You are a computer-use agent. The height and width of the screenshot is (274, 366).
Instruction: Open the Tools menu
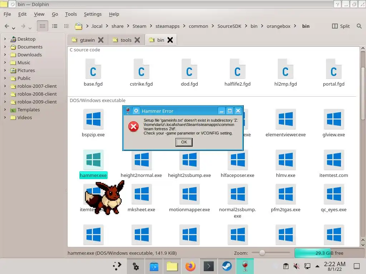click(71, 14)
